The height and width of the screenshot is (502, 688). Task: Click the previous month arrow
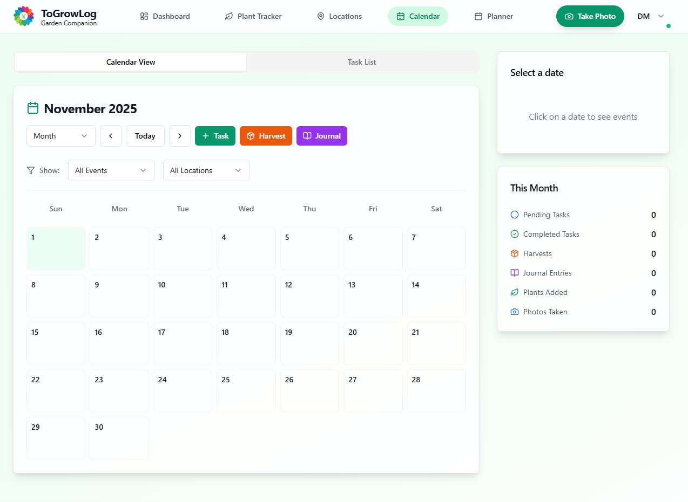click(x=111, y=136)
